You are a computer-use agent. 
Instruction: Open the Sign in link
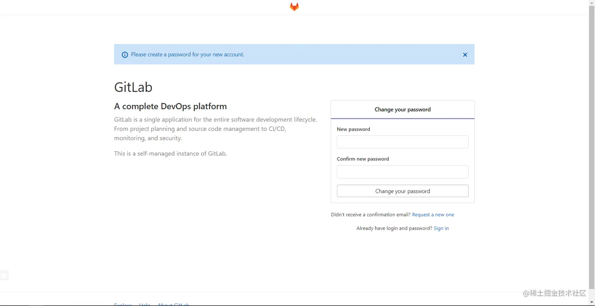pos(441,228)
